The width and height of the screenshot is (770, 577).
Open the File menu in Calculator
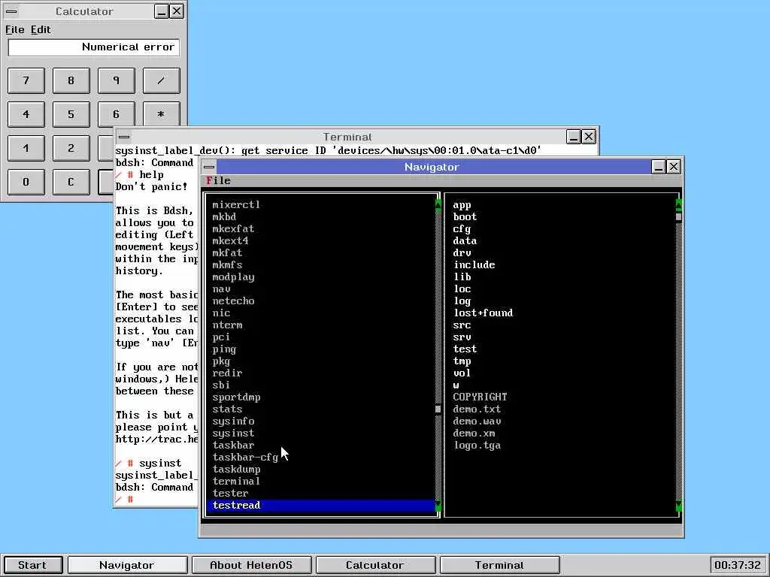pos(15,29)
